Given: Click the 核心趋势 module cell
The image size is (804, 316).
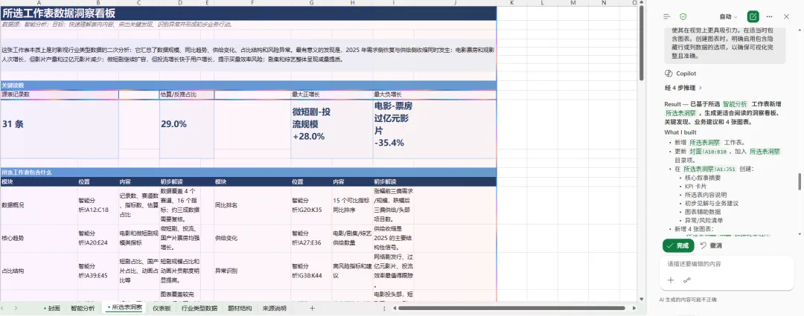Looking at the screenshot, I should (39, 238).
